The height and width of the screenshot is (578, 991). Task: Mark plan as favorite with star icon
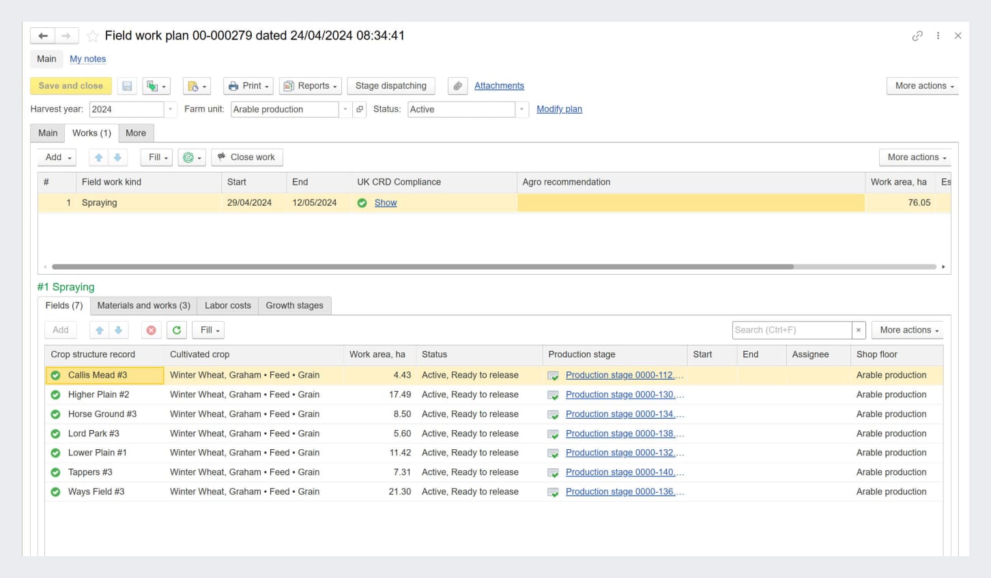93,36
